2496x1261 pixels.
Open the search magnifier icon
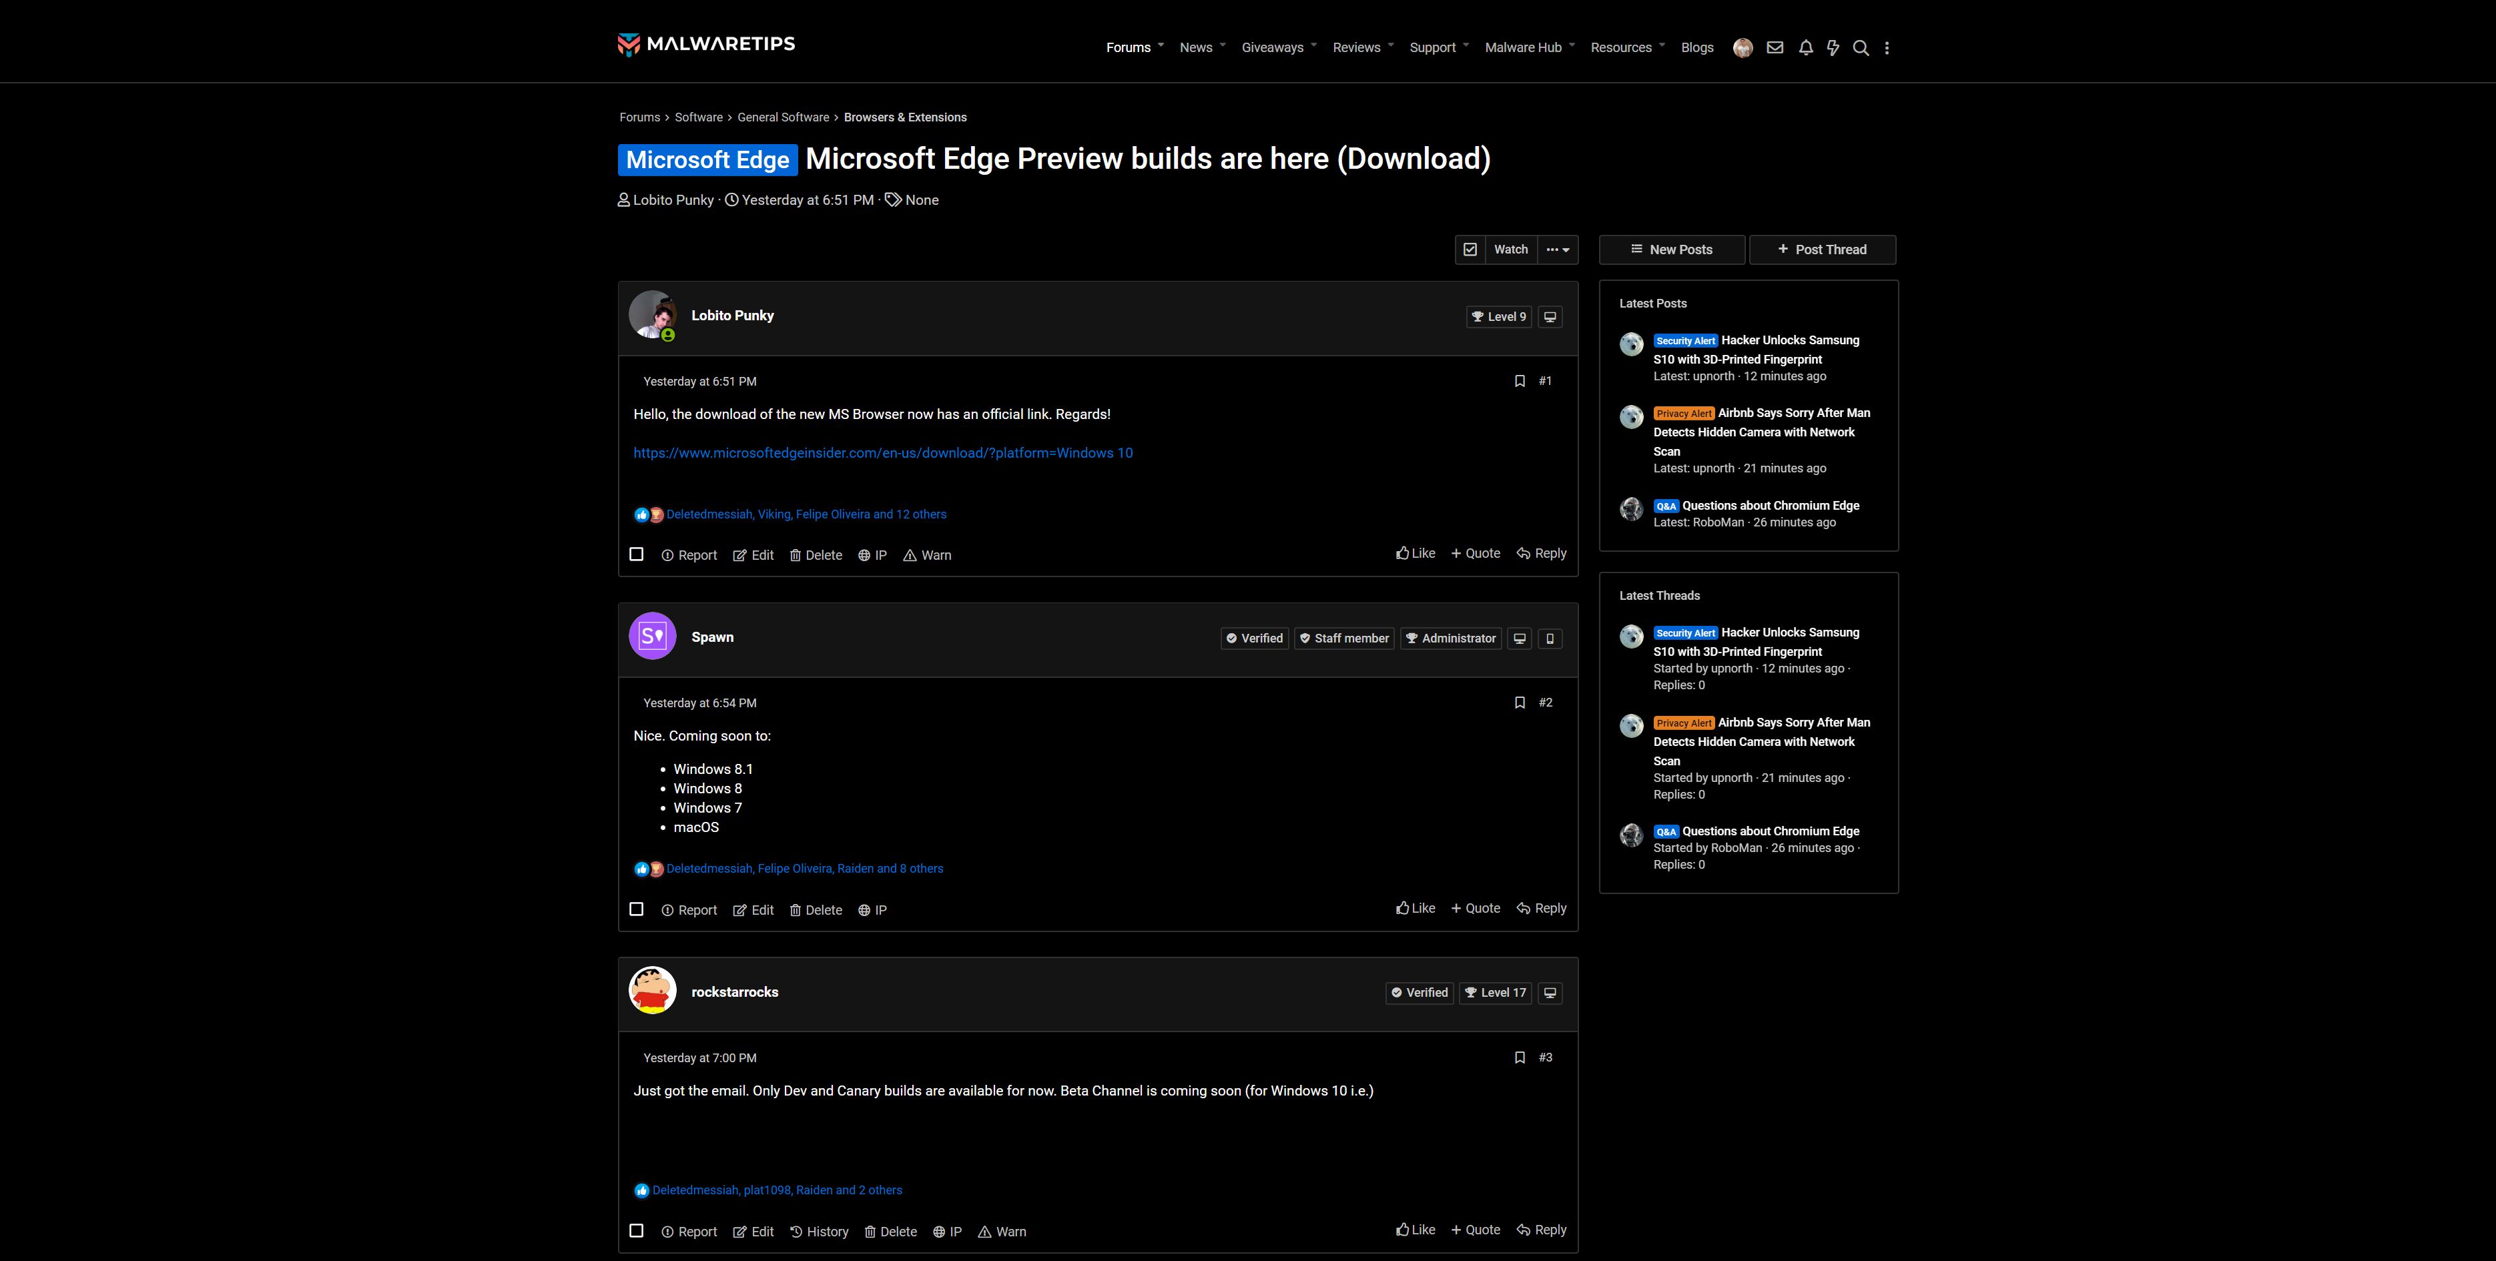pyautogui.click(x=1861, y=47)
